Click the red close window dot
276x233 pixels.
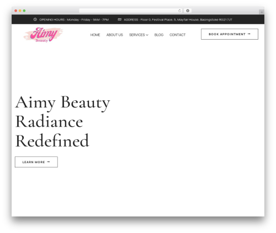[16, 10]
